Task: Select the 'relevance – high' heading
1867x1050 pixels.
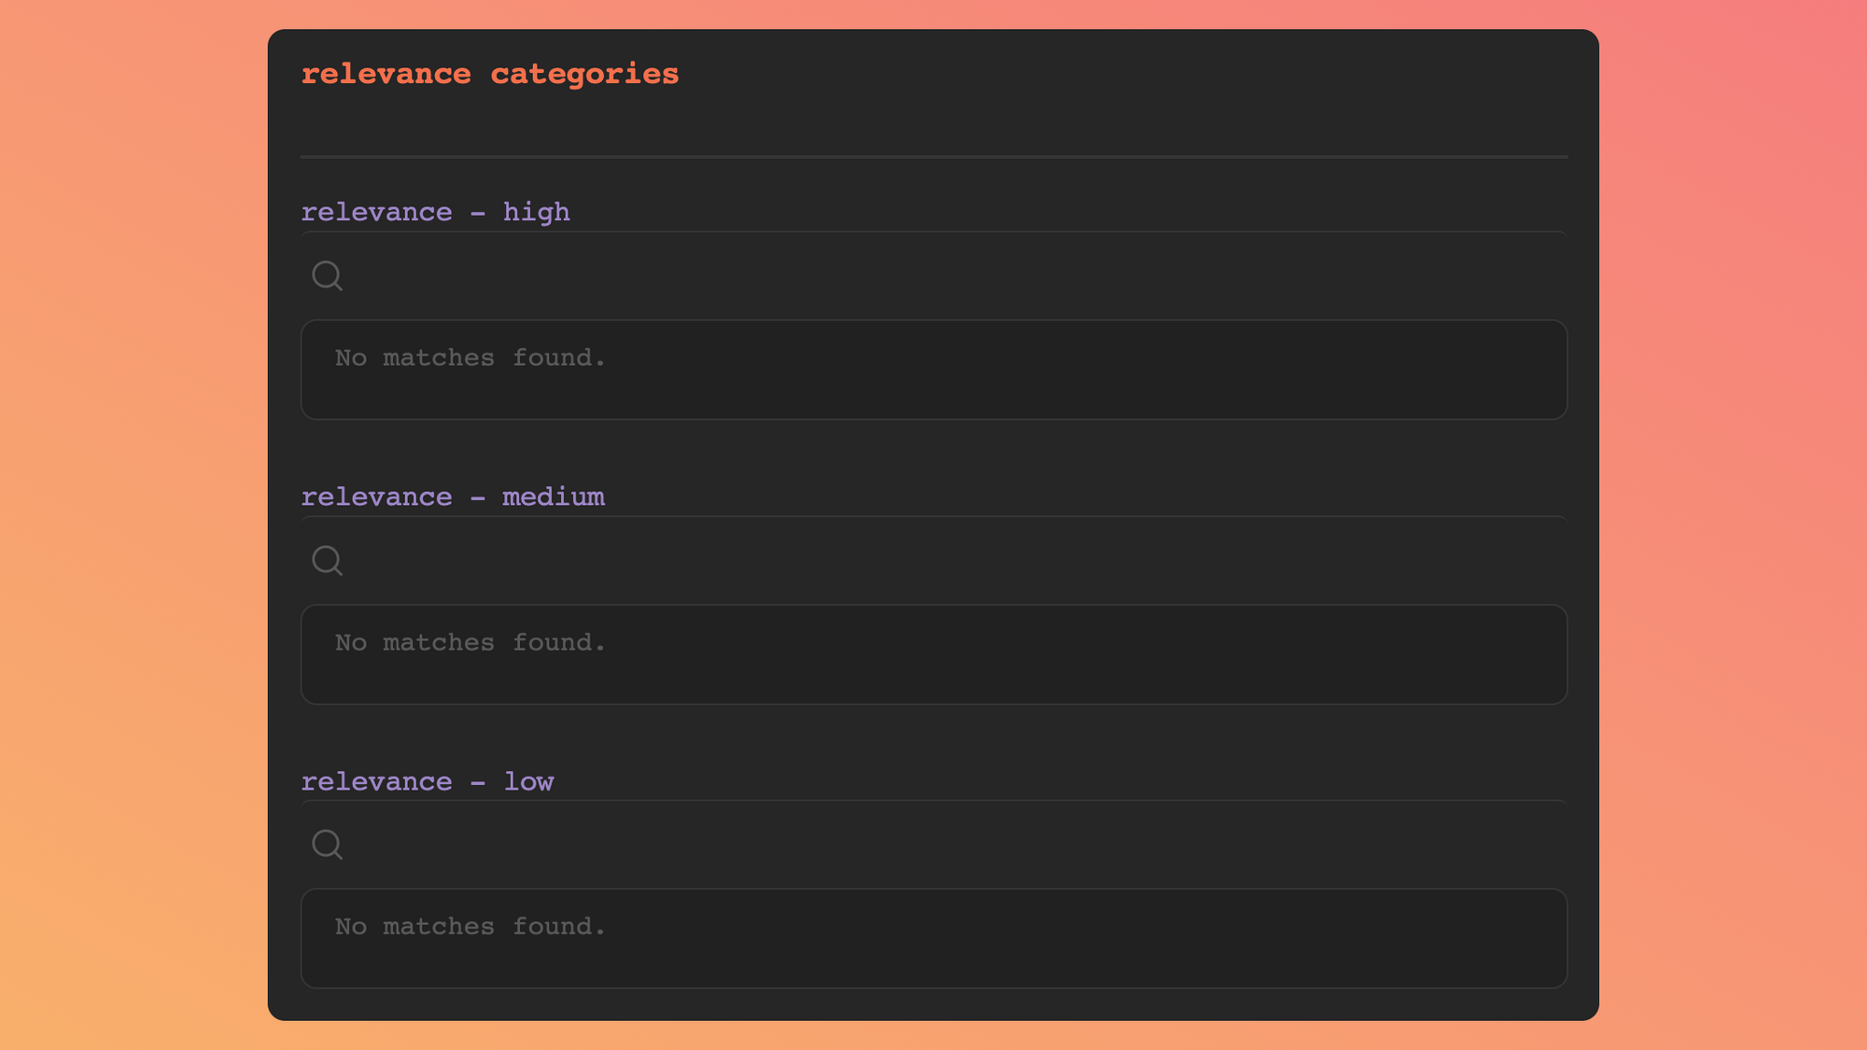Action: 435,212
